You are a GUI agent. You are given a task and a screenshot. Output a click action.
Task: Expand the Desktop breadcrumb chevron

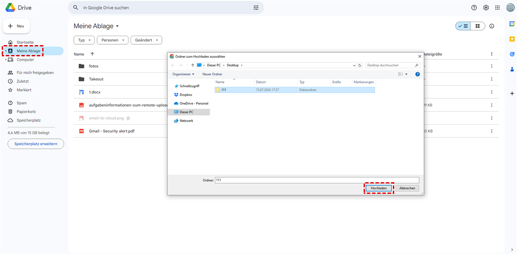click(x=242, y=65)
